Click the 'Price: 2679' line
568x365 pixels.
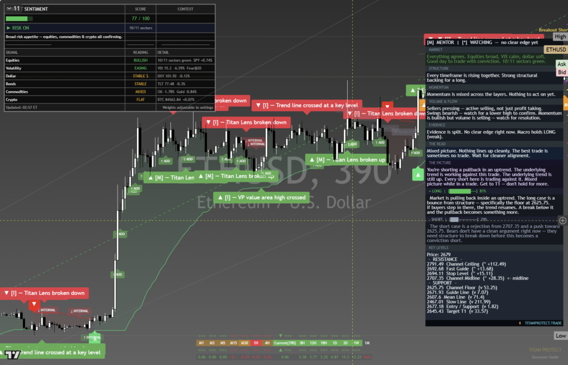point(439,254)
